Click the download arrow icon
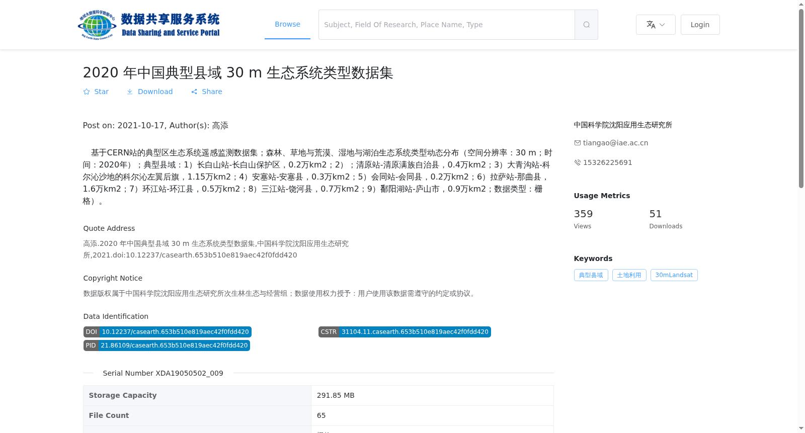Viewport: 805px width, 433px height. 130,92
